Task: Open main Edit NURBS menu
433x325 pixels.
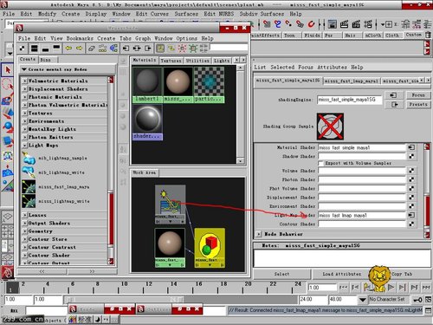Action: tap(218, 14)
